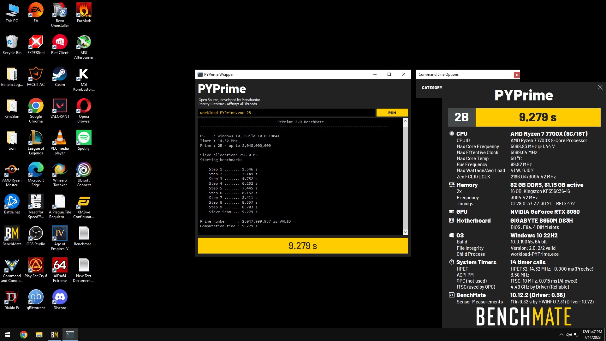The height and width of the screenshot is (341, 606).
Task: Open qBittorrent desktop shortcut
Action: click(36, 300)
